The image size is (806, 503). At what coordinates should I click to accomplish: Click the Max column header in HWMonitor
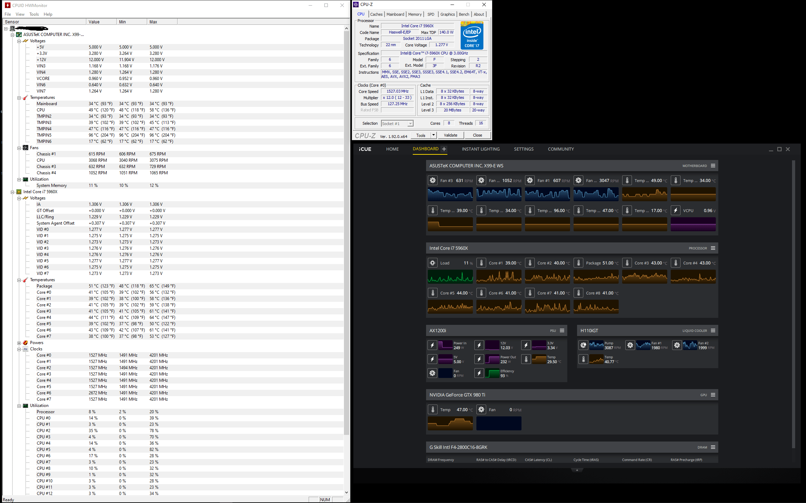pos(162,22)
